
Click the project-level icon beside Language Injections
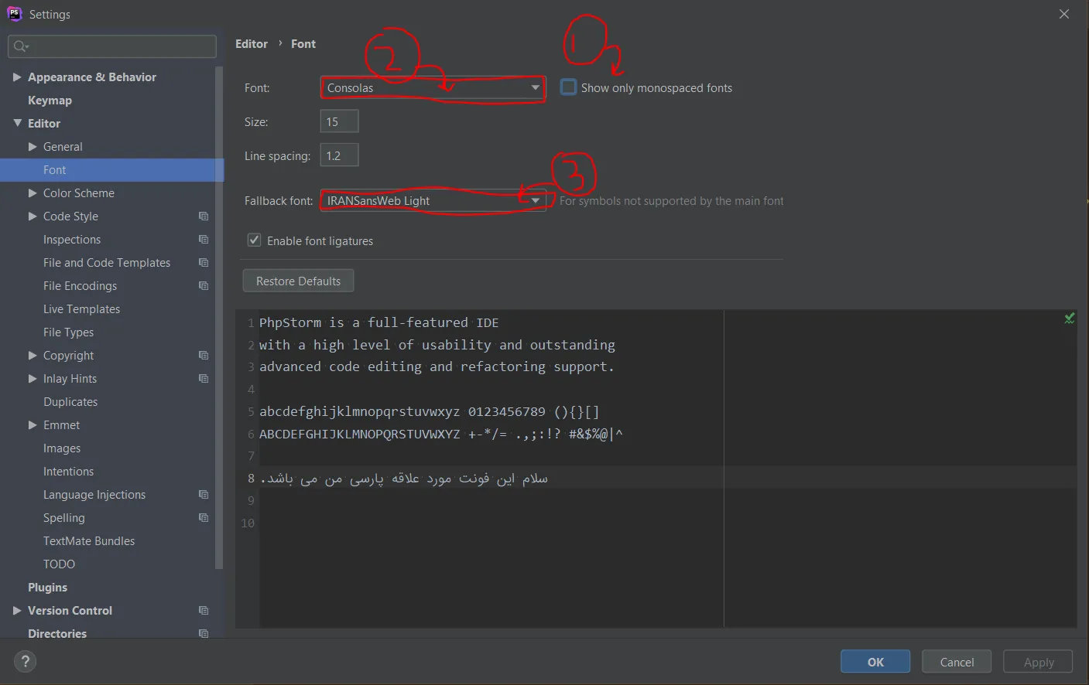(x=204, y=495)
